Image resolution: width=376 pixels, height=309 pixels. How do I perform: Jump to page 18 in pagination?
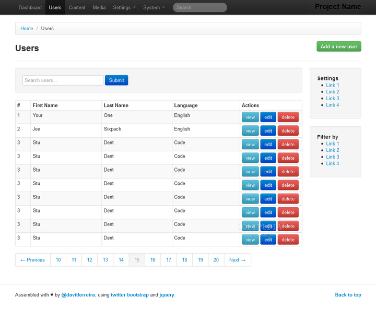184,260
